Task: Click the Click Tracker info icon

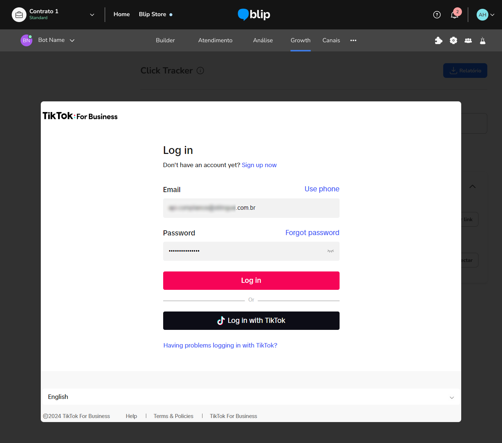Action: (x=200, y=71)
